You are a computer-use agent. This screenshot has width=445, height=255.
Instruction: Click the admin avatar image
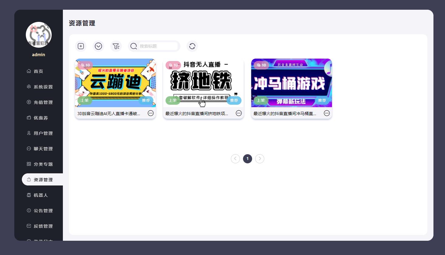point(39,35)
